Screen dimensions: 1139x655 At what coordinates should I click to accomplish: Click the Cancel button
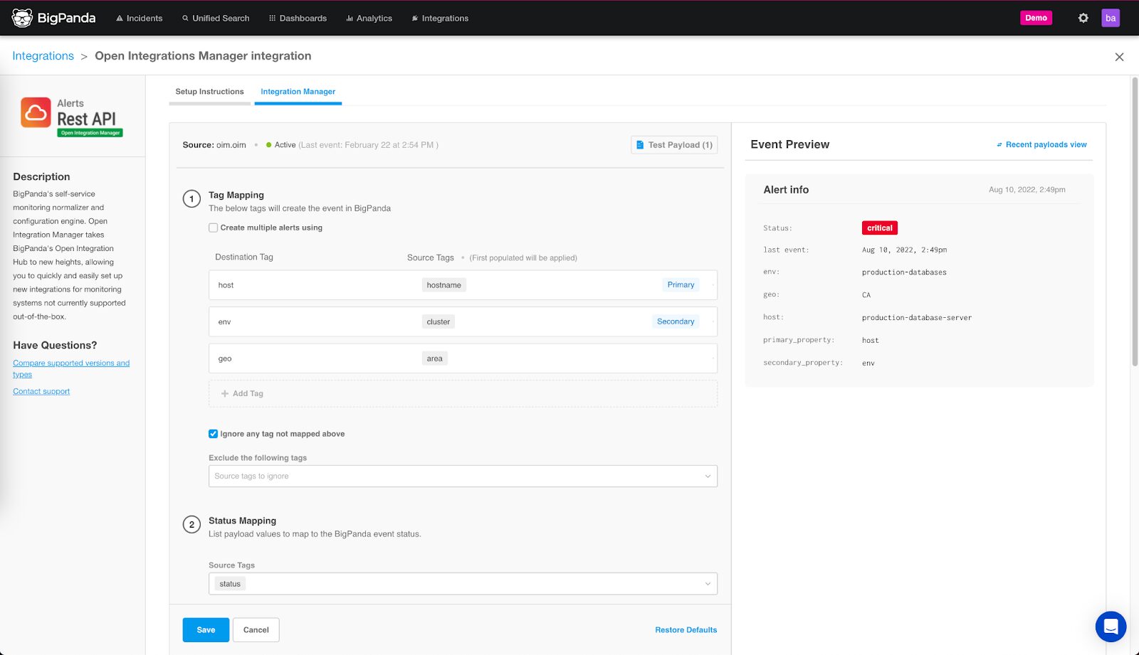[x=256, y=630]
